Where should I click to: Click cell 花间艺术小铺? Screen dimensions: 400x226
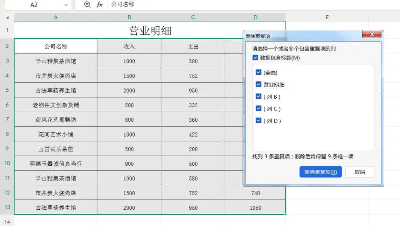(56, 134)
